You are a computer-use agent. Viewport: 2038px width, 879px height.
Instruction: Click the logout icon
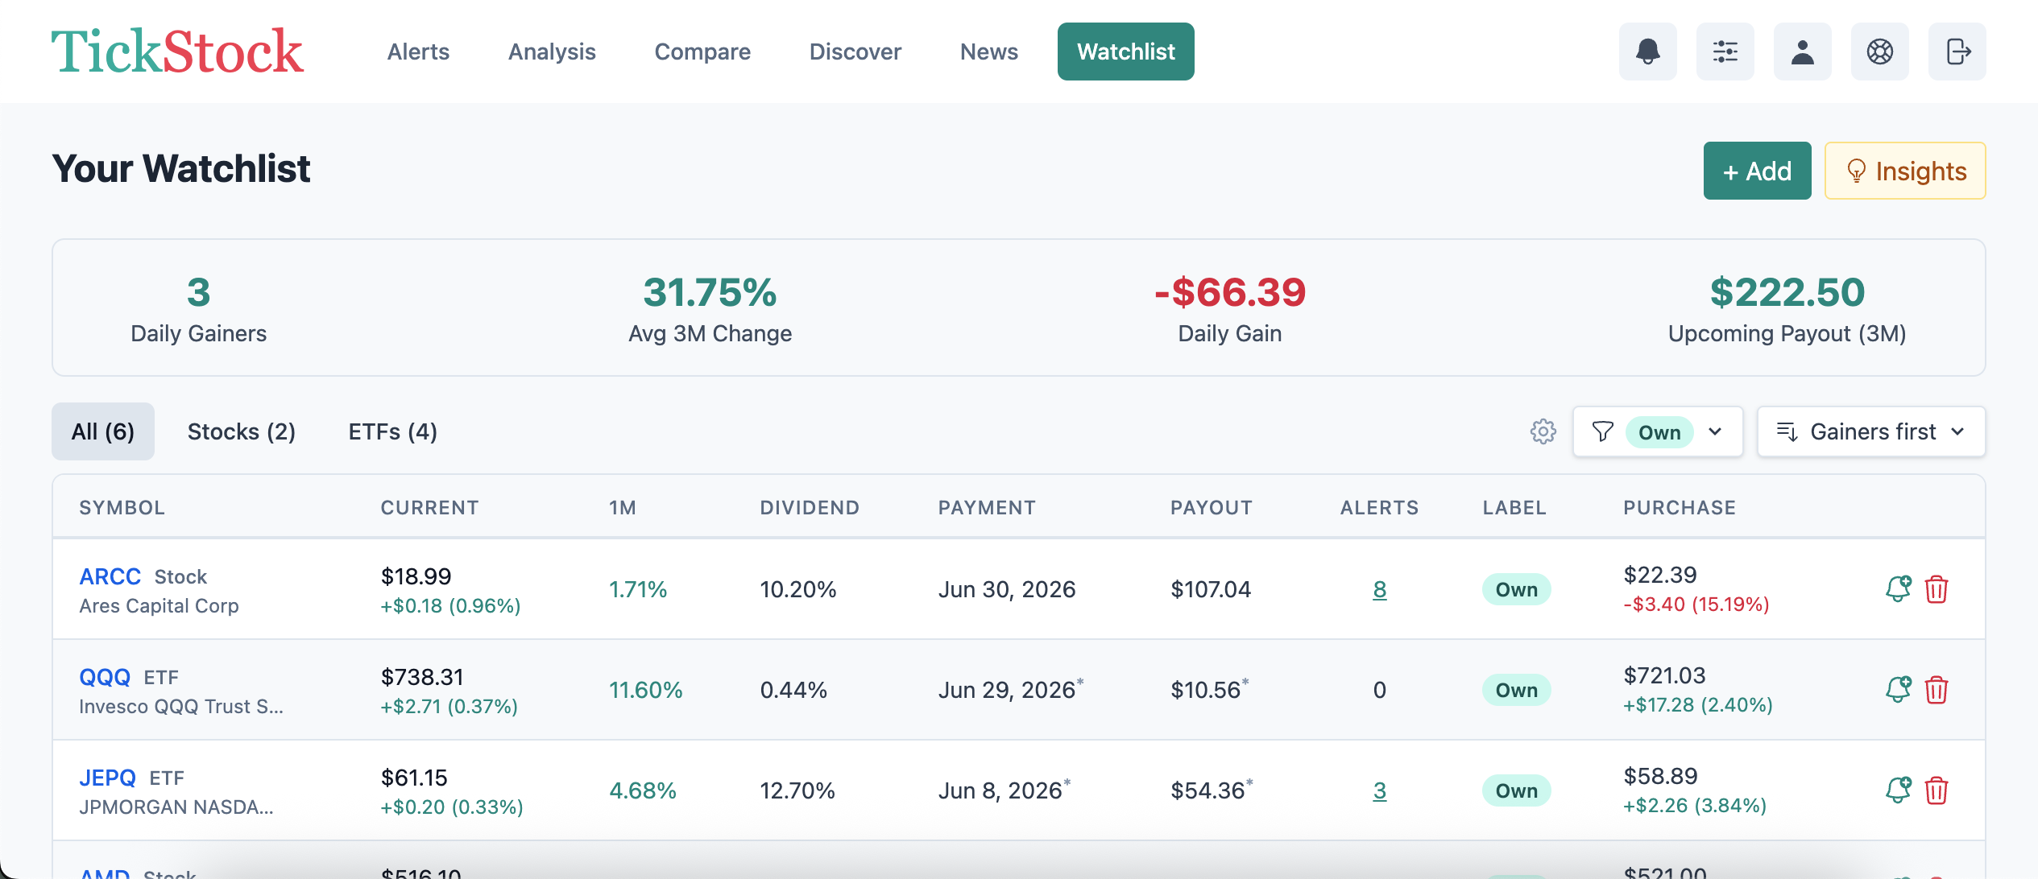[x=1957, y=52]
